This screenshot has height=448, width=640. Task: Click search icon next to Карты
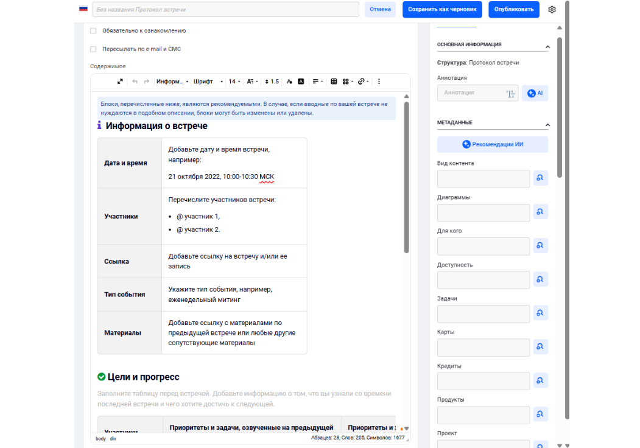540,346
